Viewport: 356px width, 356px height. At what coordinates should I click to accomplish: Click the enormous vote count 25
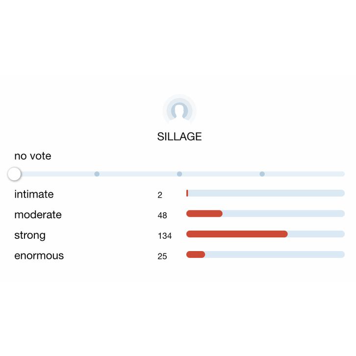click(x=162, y=256)
